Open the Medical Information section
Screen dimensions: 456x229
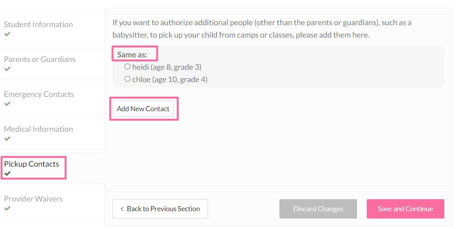click(x=38, y=129)
